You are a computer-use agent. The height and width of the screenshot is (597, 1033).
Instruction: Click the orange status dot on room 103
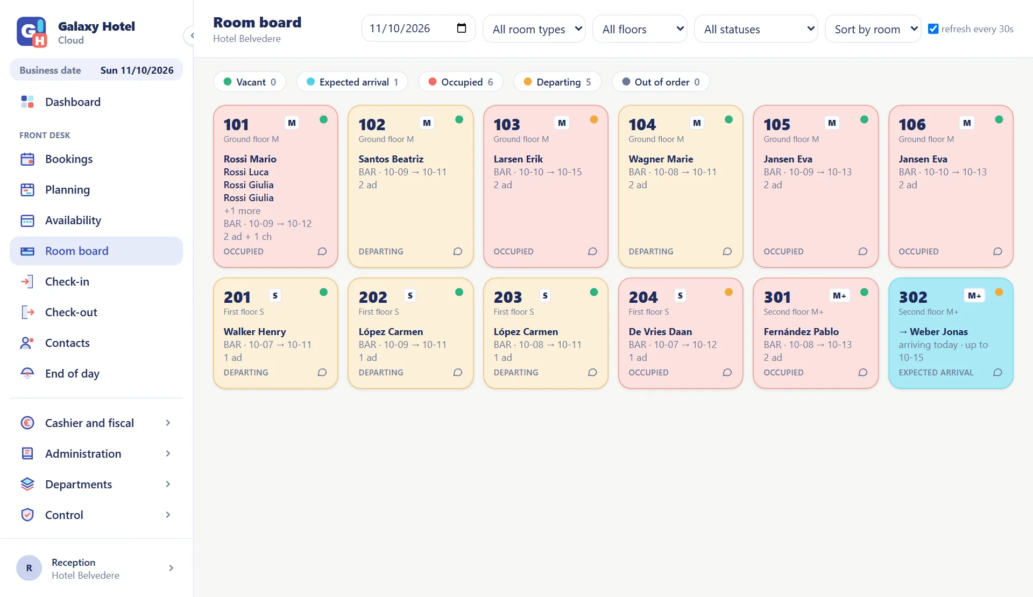coord(594,119)
